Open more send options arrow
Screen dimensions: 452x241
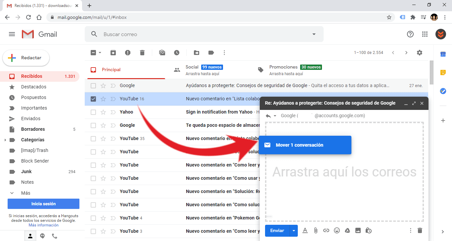(294, 230)
